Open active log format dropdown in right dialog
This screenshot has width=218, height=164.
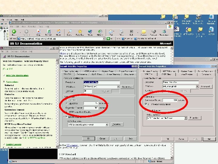[186, 118]
